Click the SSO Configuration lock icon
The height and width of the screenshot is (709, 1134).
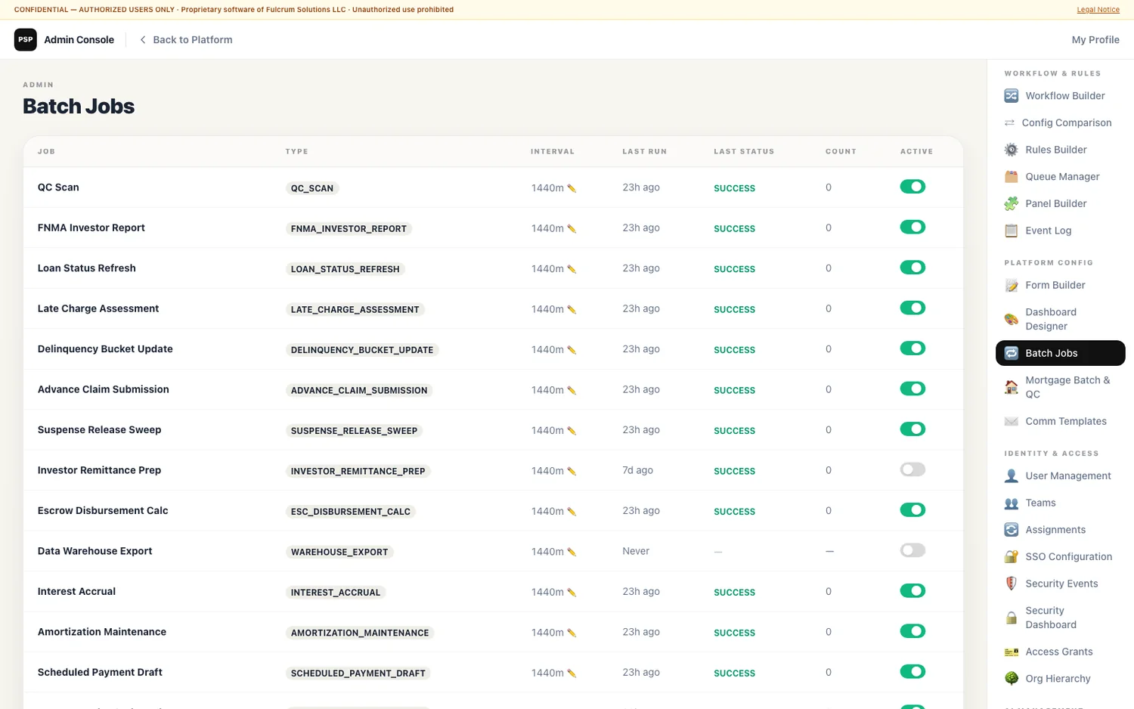click(1011, 556)
